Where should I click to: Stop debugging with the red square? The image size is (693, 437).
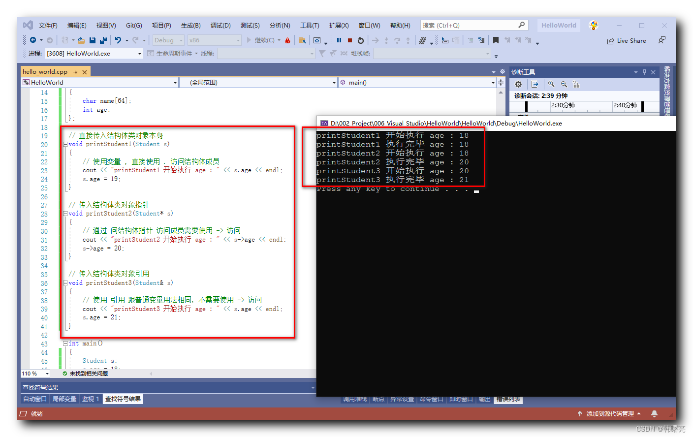(350, 40)
